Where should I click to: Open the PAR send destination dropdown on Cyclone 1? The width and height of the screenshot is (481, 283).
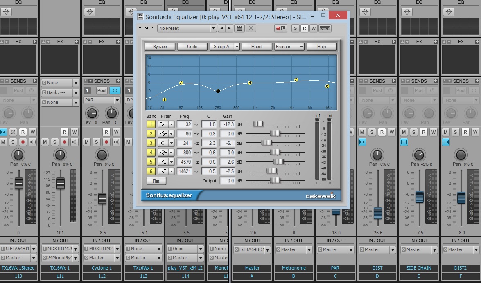point(102,100)
